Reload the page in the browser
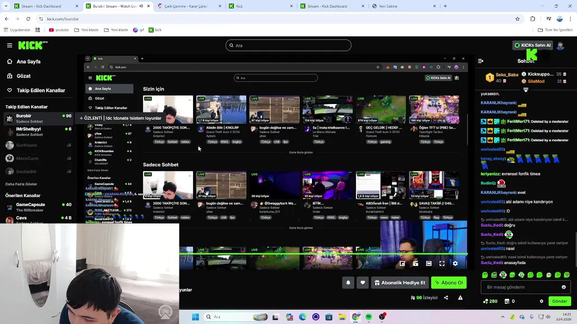The image size is (577, 324). pyautogui.click(x=28, y=19)
